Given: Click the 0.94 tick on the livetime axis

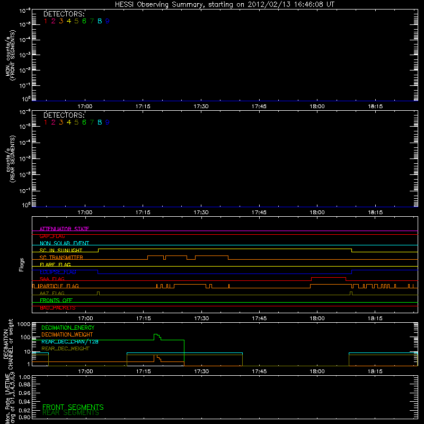Looking at the screenshot, I should pos(24,402).
